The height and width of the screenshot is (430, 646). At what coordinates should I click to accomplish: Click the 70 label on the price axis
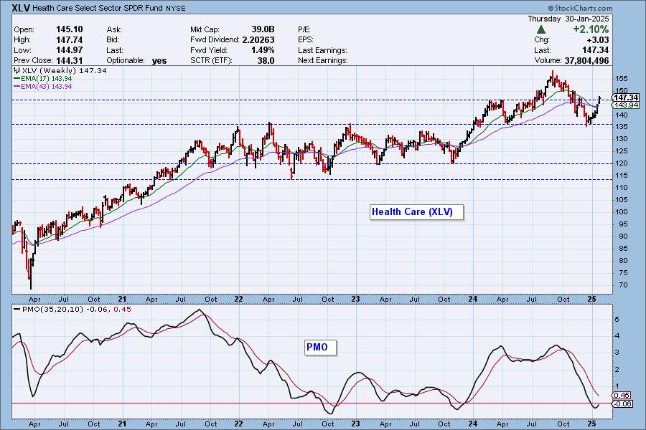(623, 285)
